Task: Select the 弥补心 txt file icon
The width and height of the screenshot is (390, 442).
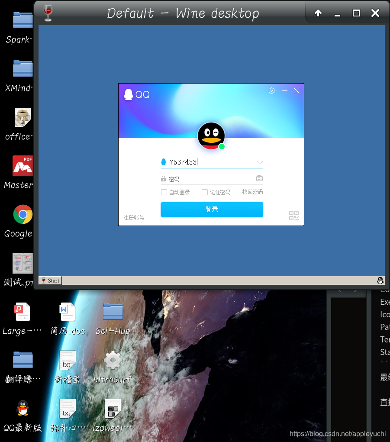Action: 68,409
